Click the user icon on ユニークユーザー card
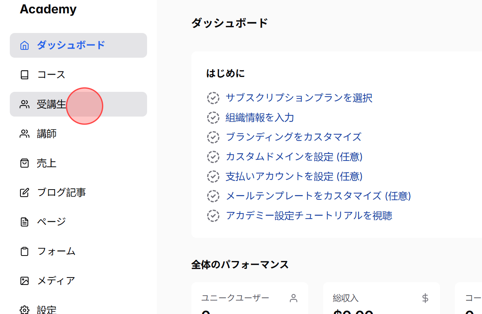 294,298
